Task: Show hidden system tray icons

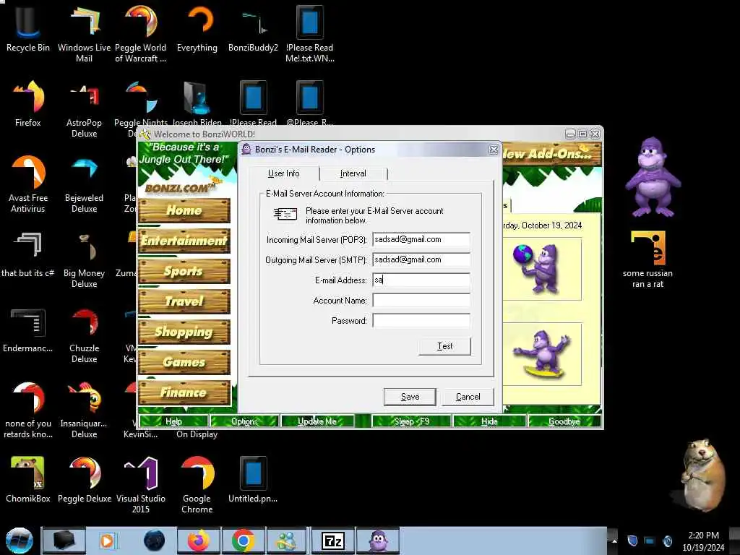Action: [x=614, y=541]
